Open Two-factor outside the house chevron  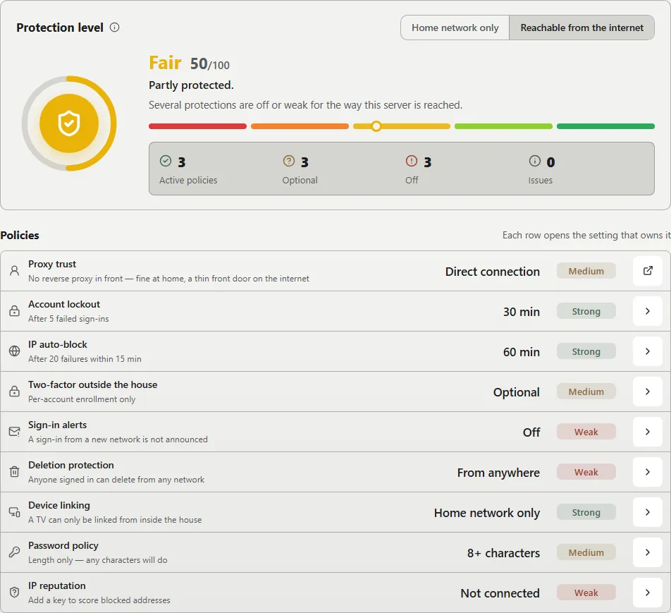tap(648, 392)
